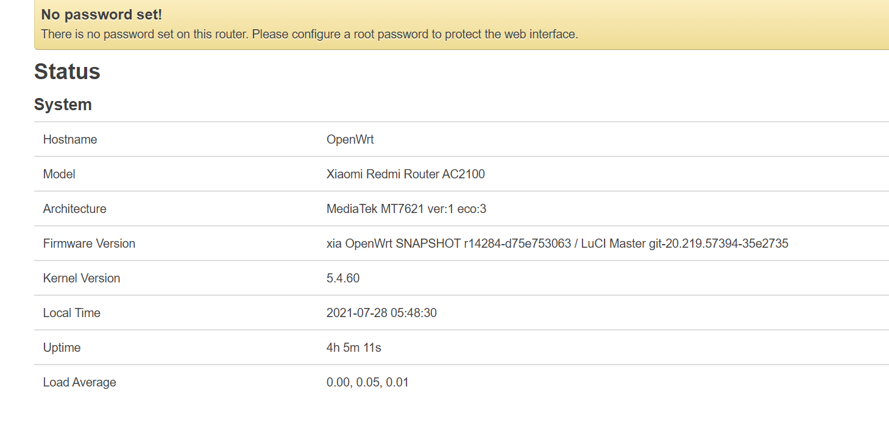This screenshot has height=423, width=889.
Task: Click the Load Average row label
Action: [79, 382]
